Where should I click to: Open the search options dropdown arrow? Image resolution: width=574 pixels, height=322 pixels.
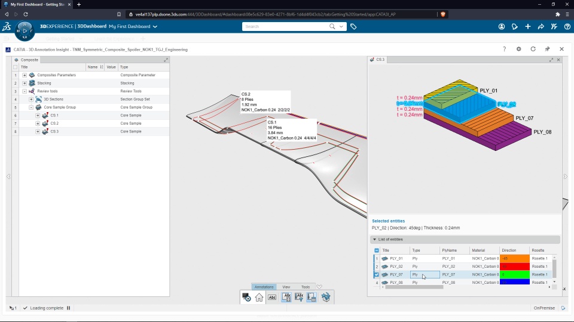point(341,26)
